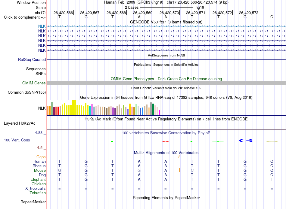
Task: Click the SNPs track label
Action: tap(41, 74)
